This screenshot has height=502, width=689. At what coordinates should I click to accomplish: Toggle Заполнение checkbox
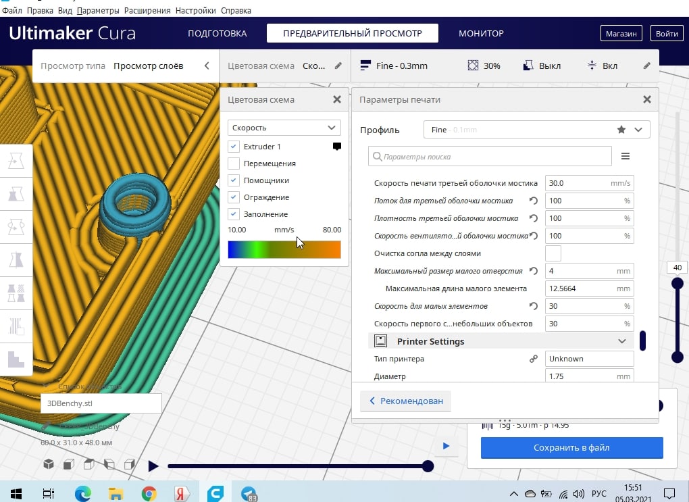coord(233,214)
